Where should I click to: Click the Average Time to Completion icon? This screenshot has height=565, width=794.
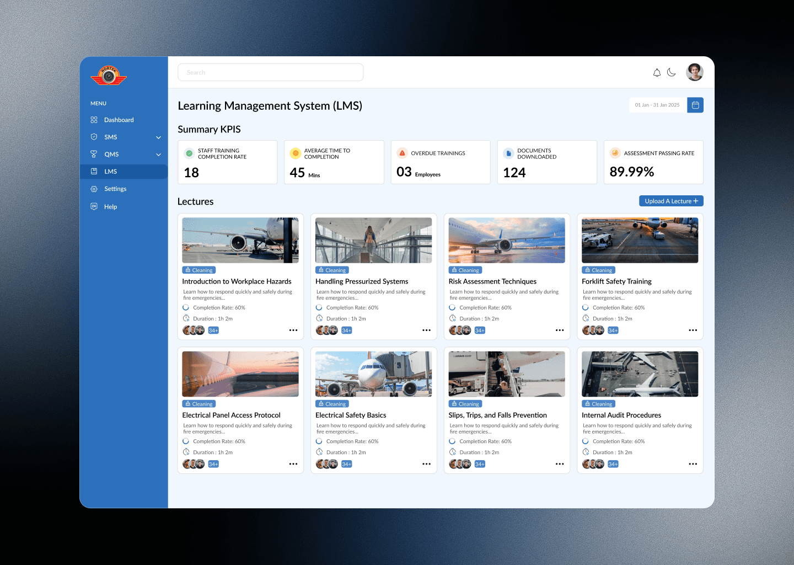[x=296, y=153]
